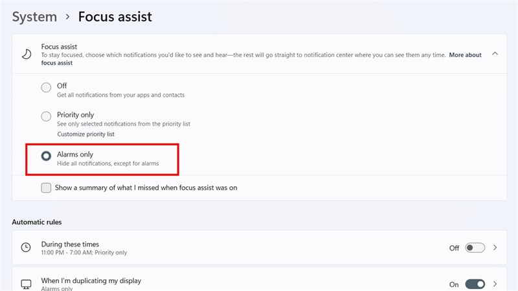Go back to System in the breadcrumb
Screen dimensions: 518x291
coord(34,17)
